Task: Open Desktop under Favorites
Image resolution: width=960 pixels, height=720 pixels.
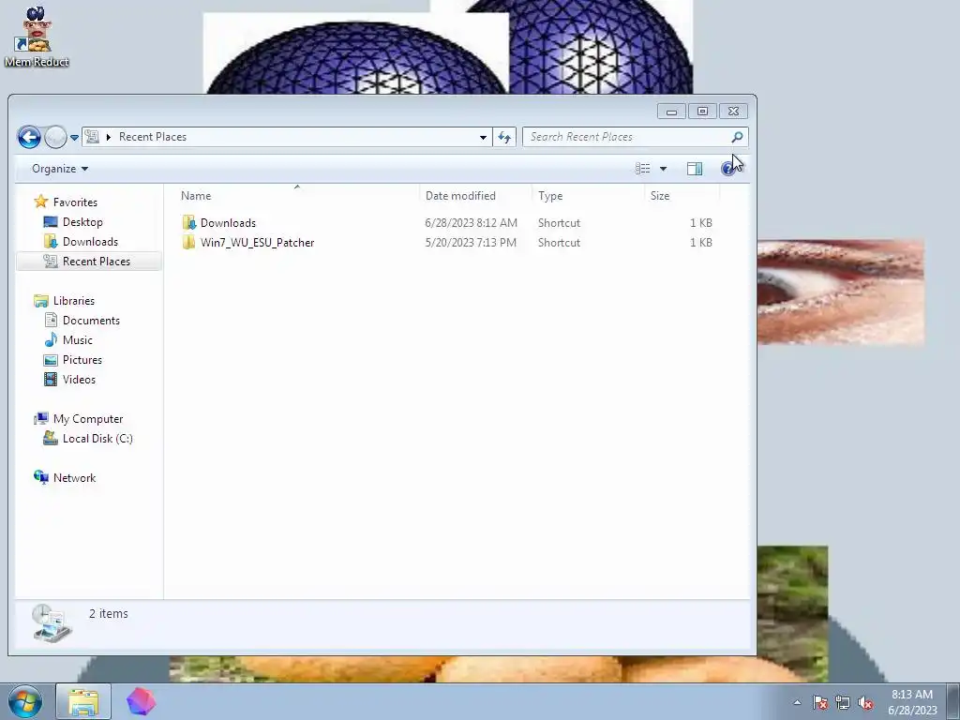Action: pos(82,221)
